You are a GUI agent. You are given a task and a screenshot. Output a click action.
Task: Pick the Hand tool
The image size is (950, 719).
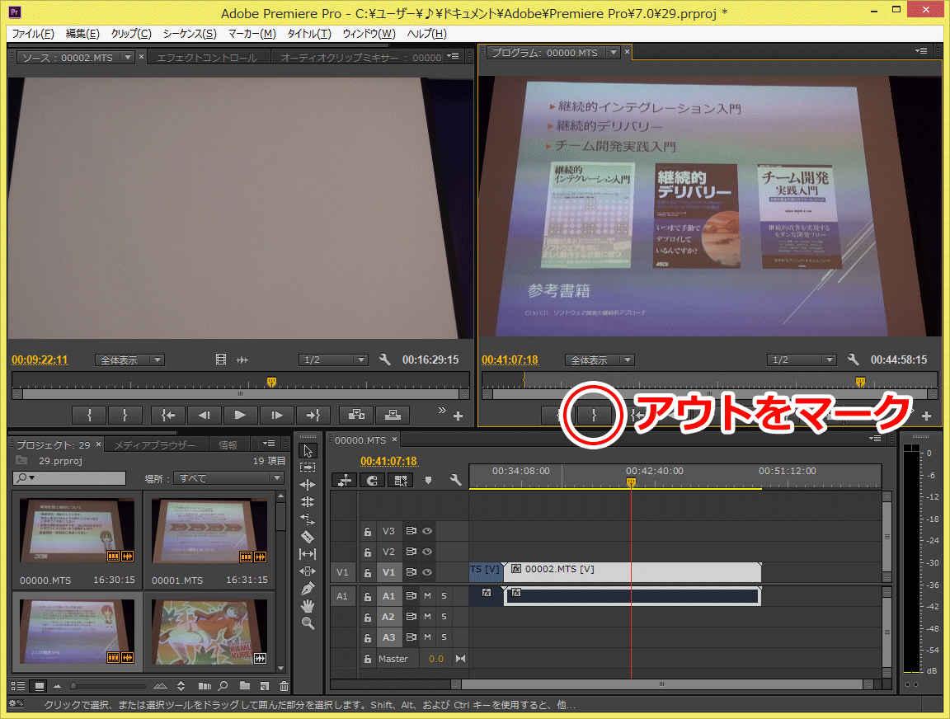tap(308, 606)
